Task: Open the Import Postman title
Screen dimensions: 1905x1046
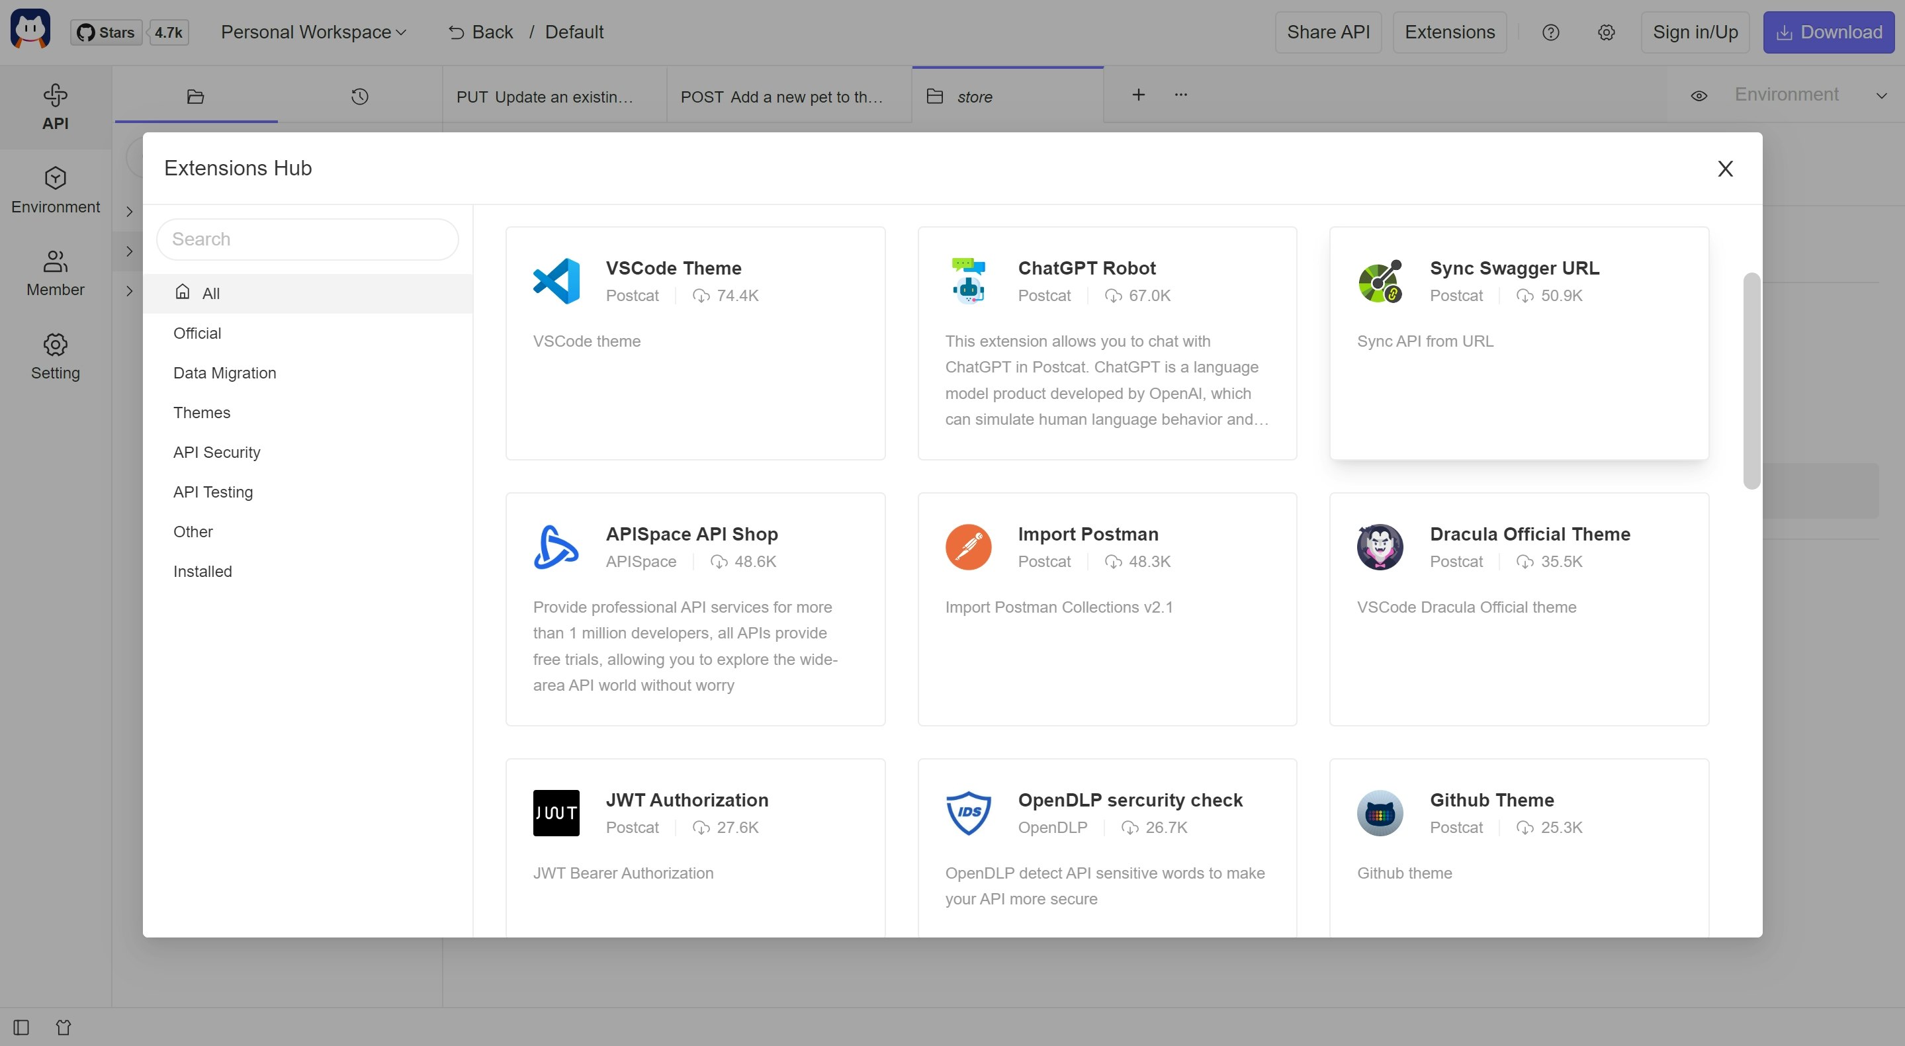Action: point(1088,535)
